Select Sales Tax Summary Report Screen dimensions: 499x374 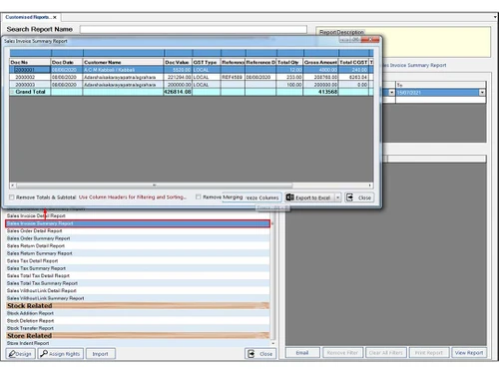tap(138, 268)
